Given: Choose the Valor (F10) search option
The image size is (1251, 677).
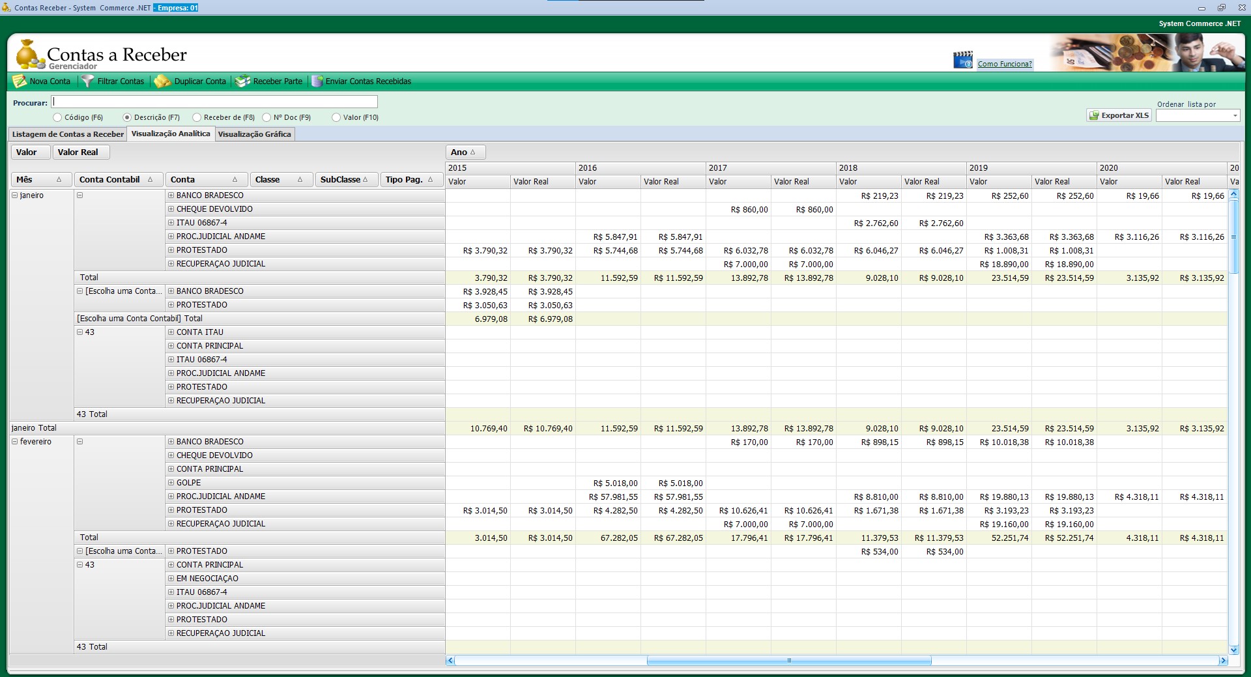Looking at the screenshot, I should 336,117.
